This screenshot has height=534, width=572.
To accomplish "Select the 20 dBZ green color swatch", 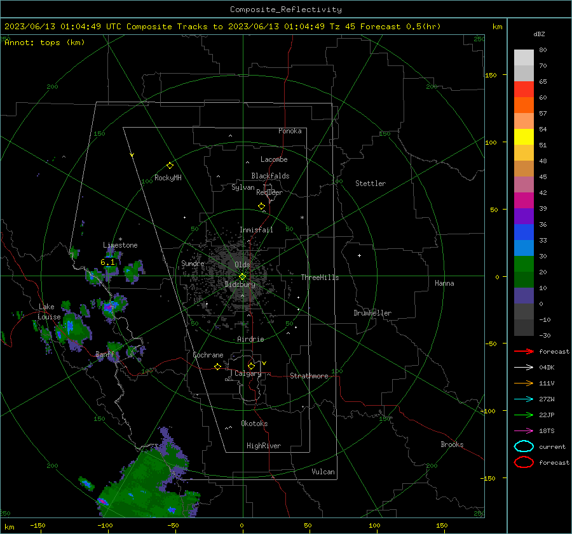I will point(524,264).
